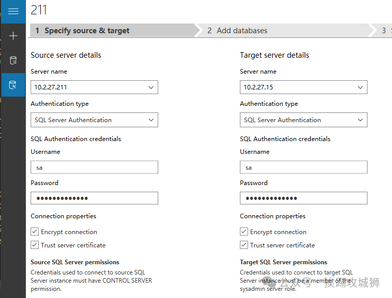Uncheck target Encrypt connection checkbox
The image size is (392, 298).
coord(244,232)
